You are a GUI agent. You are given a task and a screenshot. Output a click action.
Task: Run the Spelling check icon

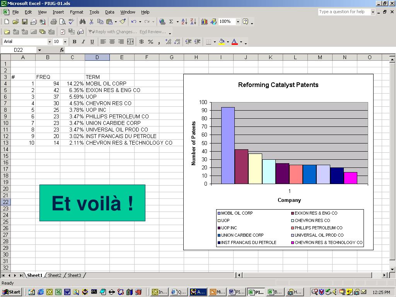pyautogui.click(x=72, y=22)
